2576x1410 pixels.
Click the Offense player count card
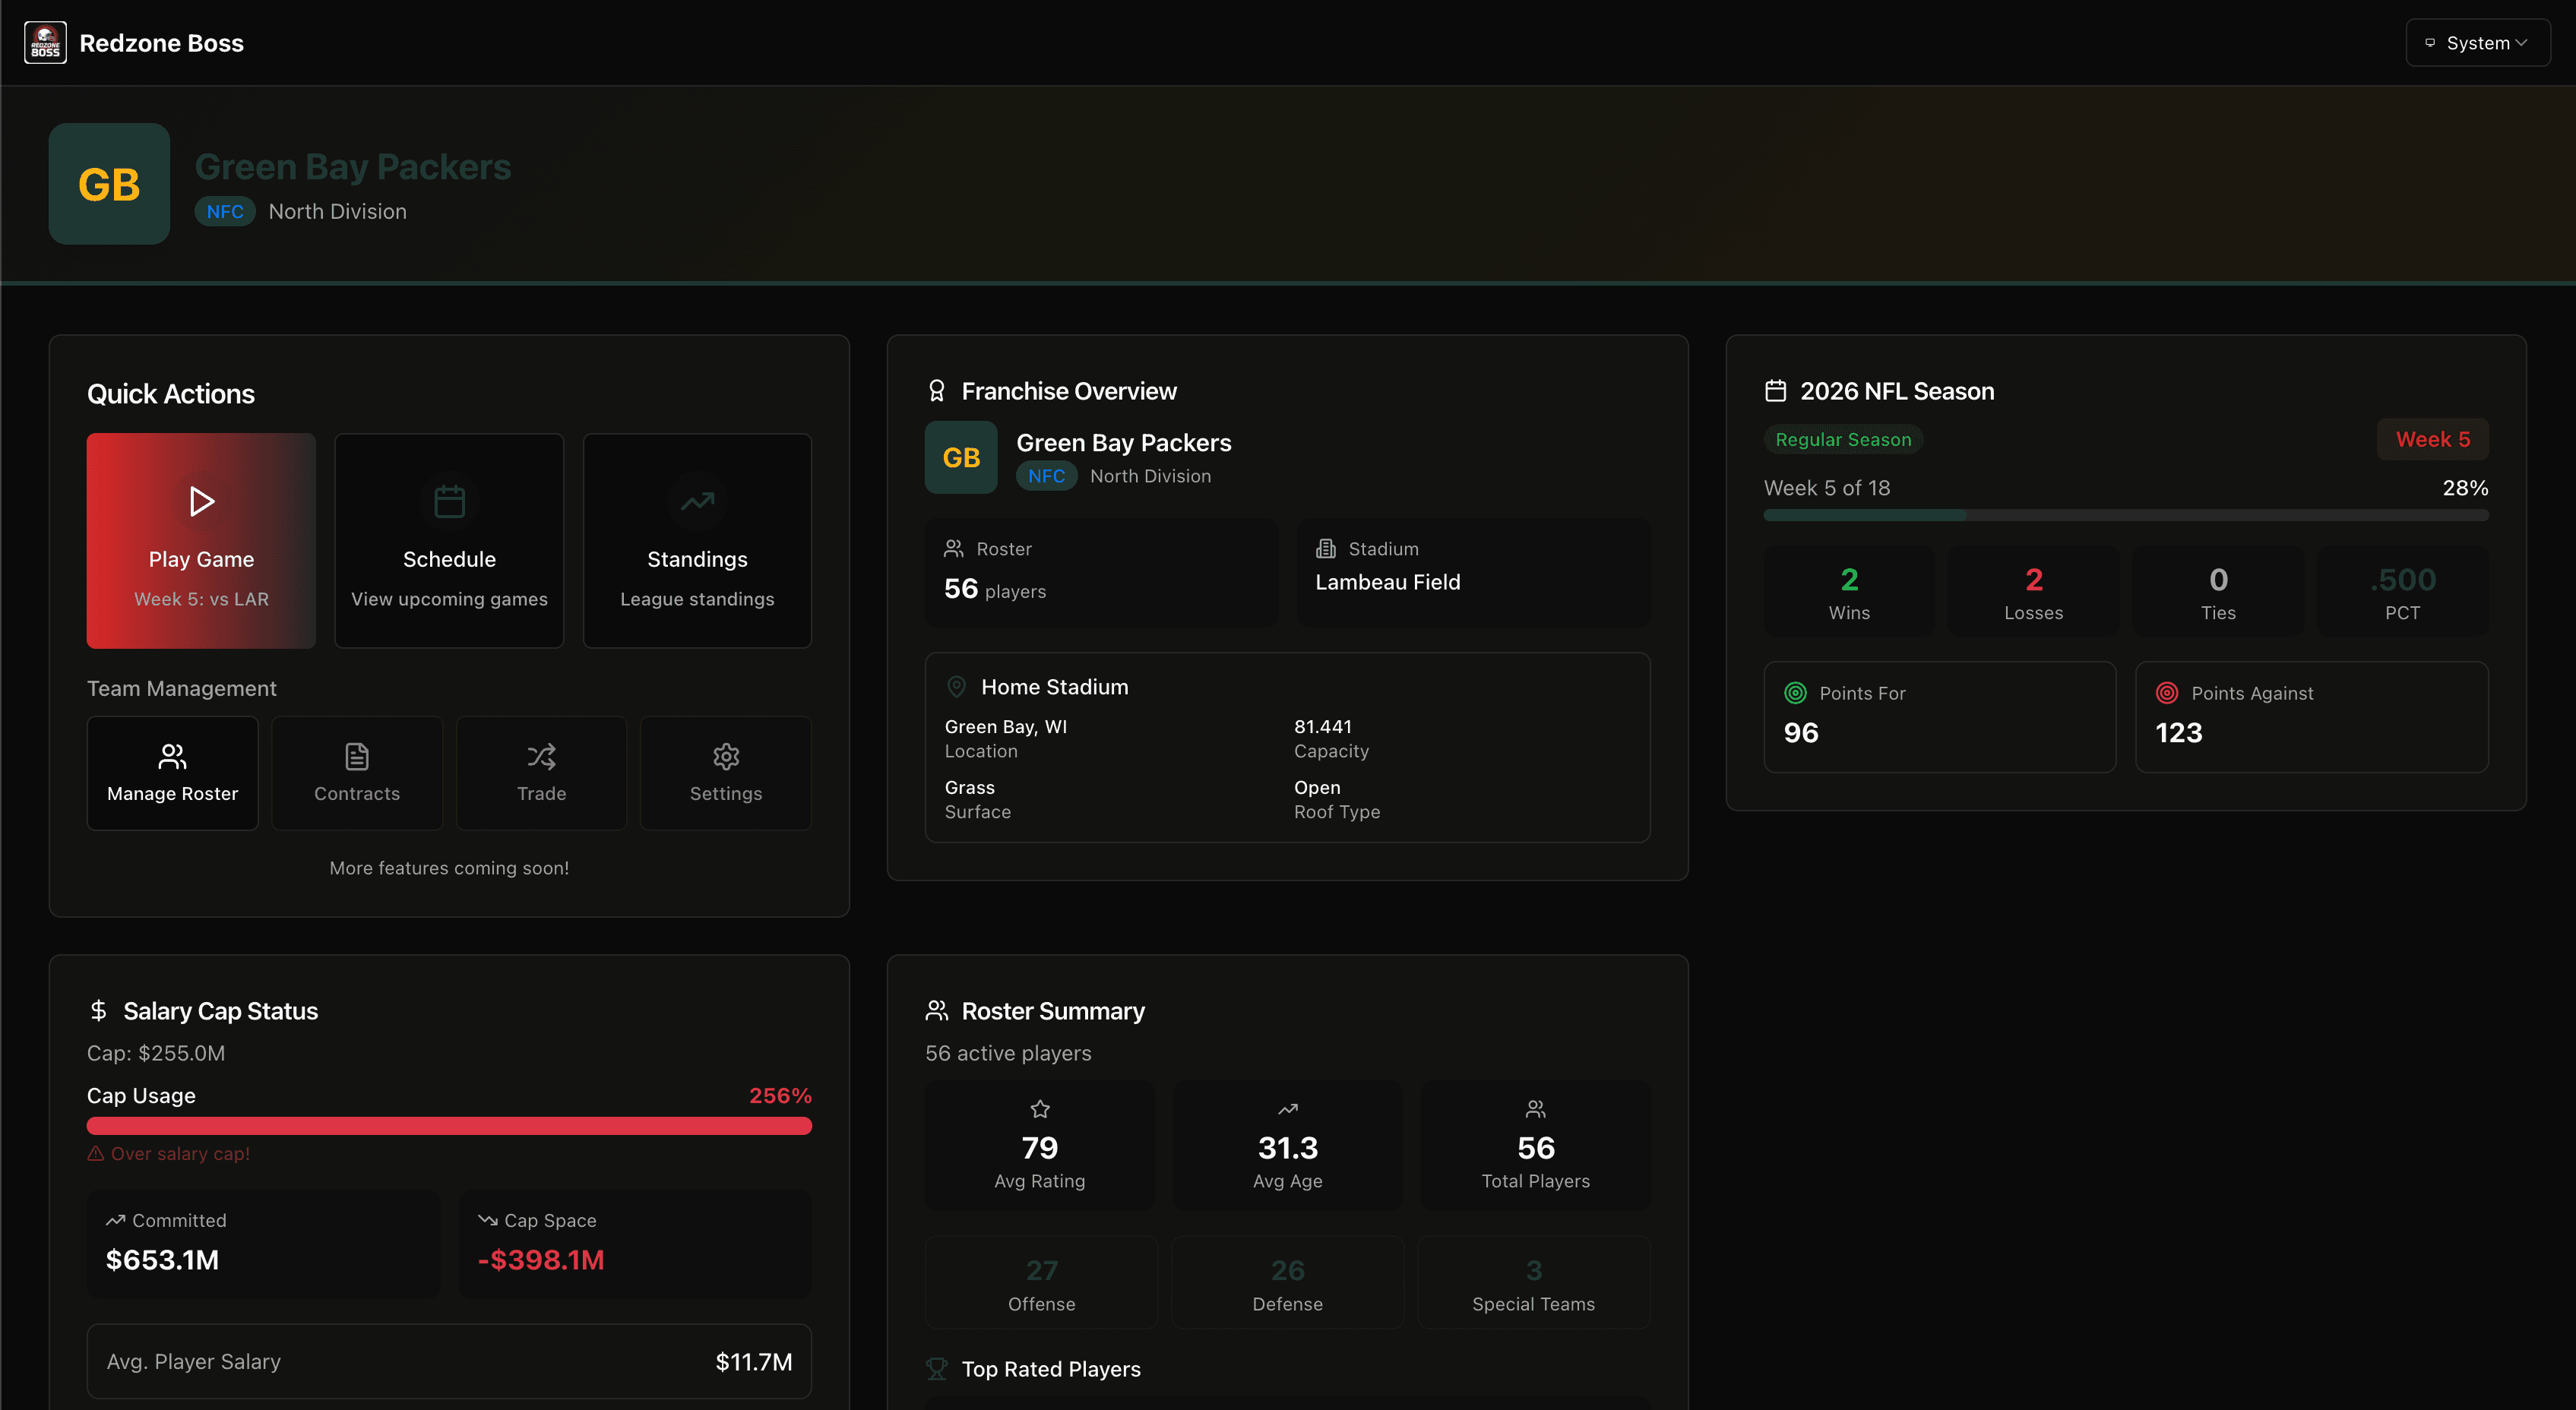coord(1041,1283)
